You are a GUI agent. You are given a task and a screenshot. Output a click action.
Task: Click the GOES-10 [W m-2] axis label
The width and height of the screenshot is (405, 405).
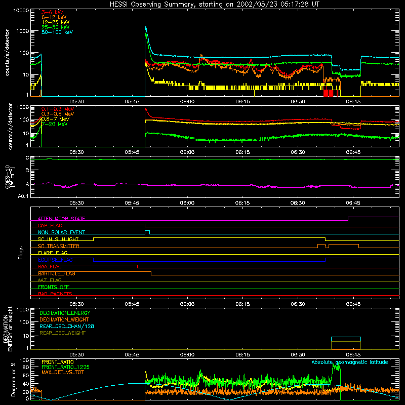(x=10, y=177)
